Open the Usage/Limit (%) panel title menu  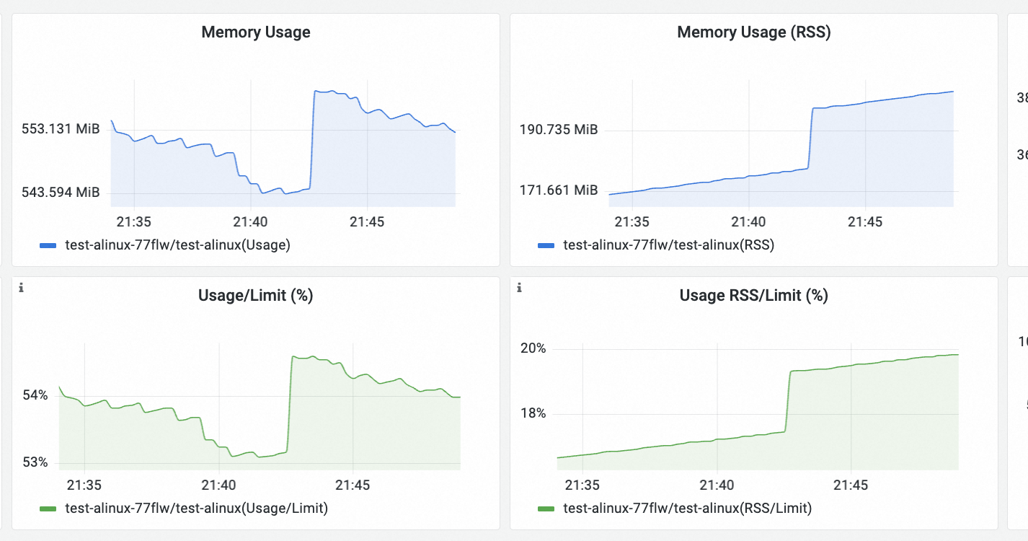point(255,296)
